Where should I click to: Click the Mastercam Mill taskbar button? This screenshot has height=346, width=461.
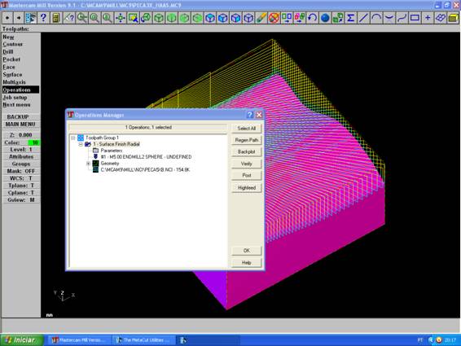(x=80, y=340)
